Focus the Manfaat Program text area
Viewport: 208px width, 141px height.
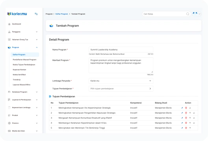pos(121,65)
